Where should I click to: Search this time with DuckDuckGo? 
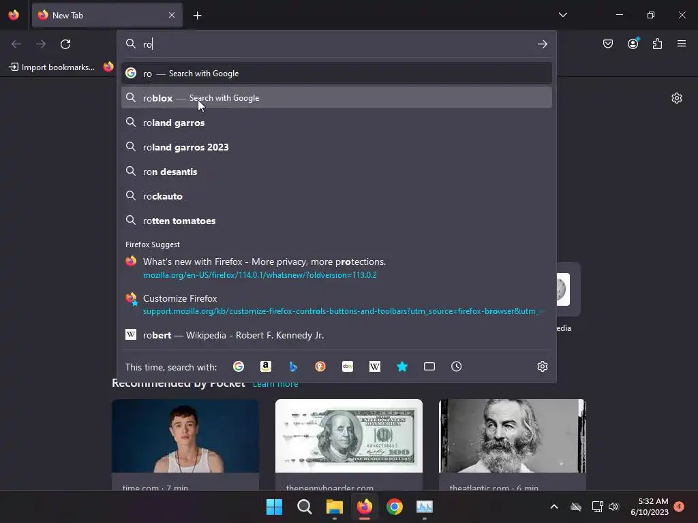click(x=320, y=366)
